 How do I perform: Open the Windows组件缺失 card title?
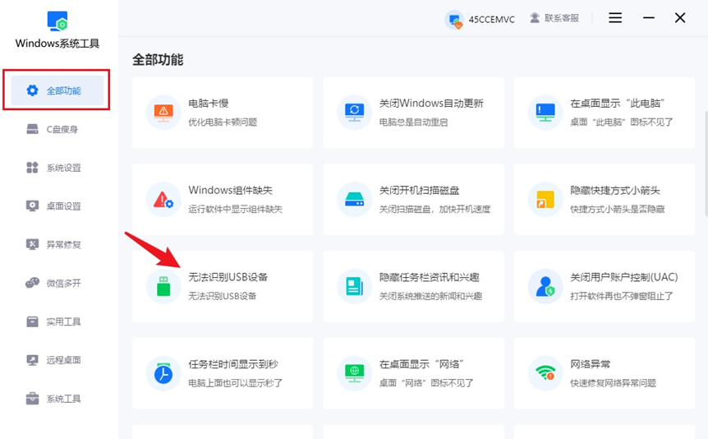pos(230,190)
